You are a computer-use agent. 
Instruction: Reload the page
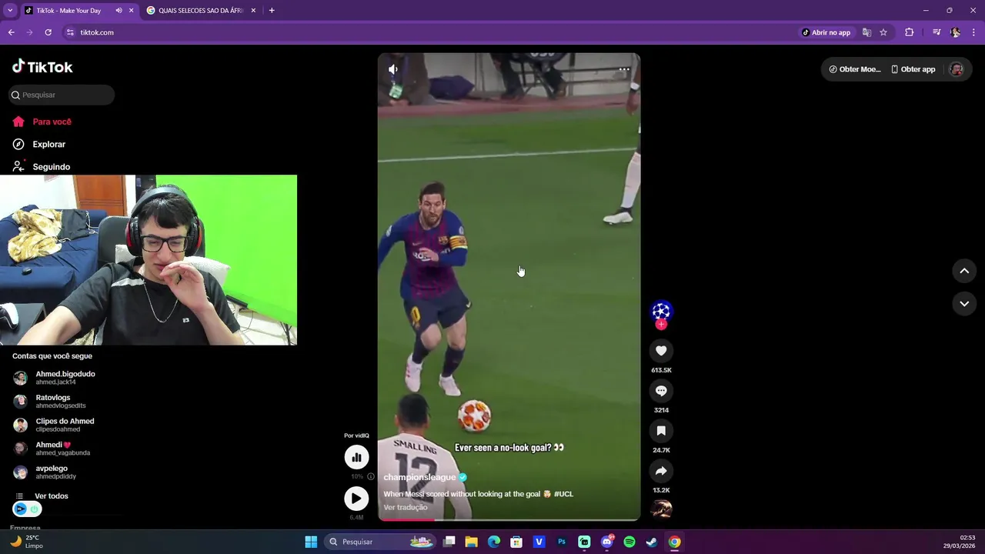48,32
